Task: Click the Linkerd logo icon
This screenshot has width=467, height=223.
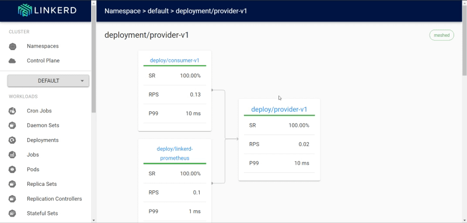Action: pyautogui.click(x=25, y=10)
